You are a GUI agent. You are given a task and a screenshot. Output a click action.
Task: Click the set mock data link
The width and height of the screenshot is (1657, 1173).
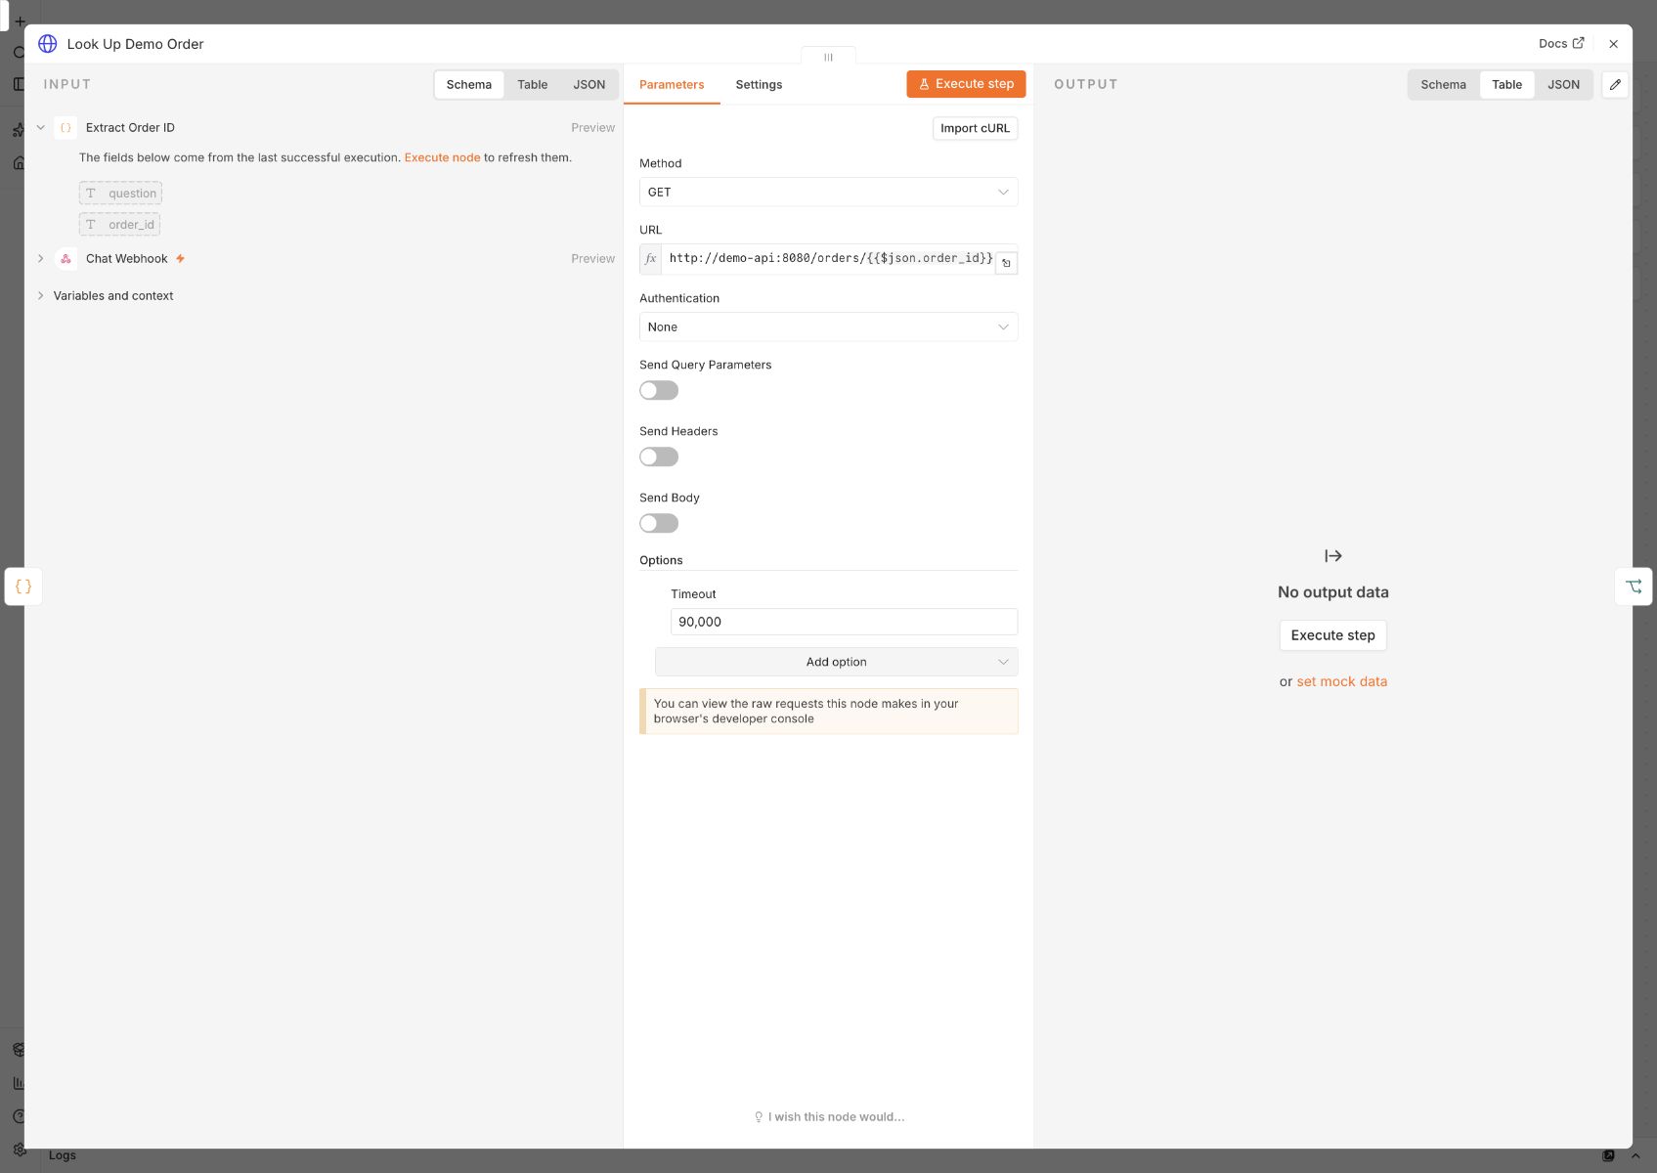pos(1341,682)
